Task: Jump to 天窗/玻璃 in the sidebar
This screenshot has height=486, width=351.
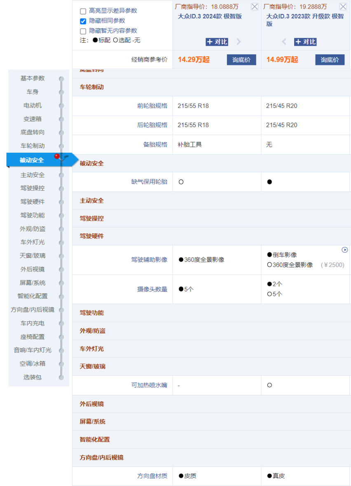Action: pyautogui.click(x=33, y=256)
